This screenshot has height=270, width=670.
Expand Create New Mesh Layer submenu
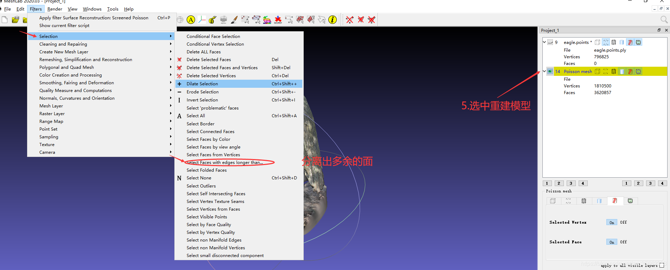click(102, 52)
